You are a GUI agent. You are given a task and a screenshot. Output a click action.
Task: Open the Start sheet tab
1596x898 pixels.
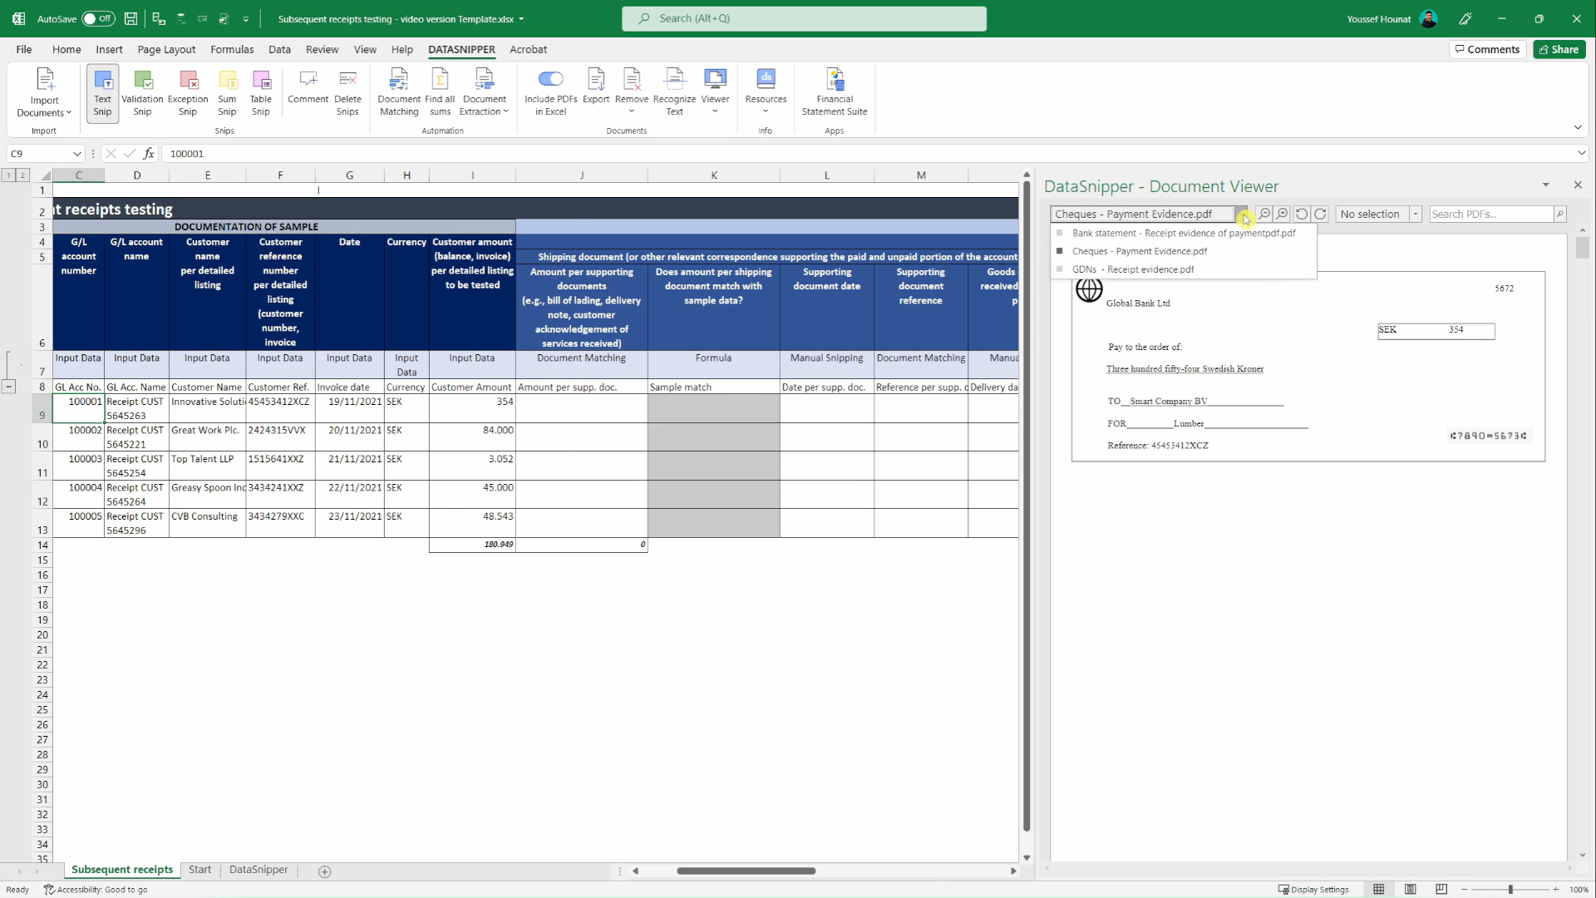pyautogui.click(x=199, y=870)
